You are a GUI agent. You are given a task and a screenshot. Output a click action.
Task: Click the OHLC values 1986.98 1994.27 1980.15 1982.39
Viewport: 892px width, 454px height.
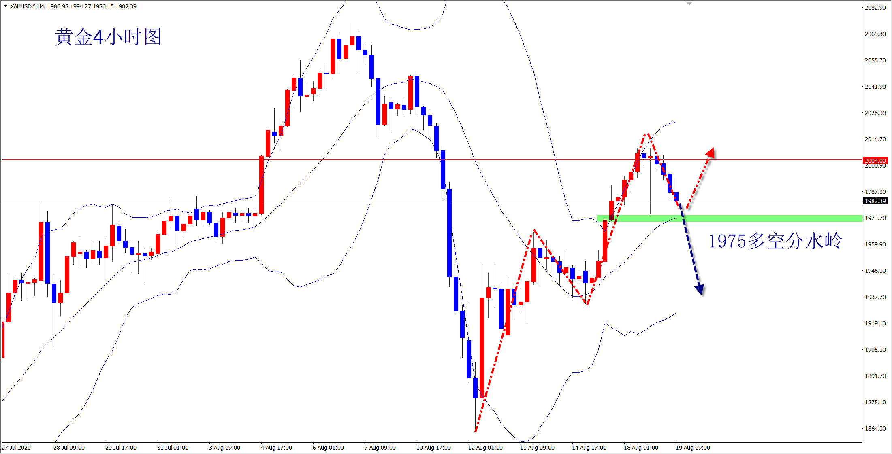(x=92, y=6)
